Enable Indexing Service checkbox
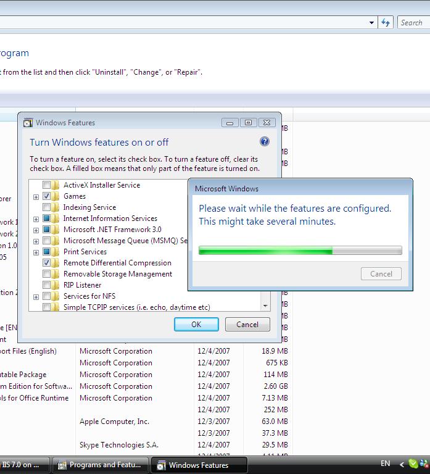The width and height of the screenshot is (430, 474). 46,207
